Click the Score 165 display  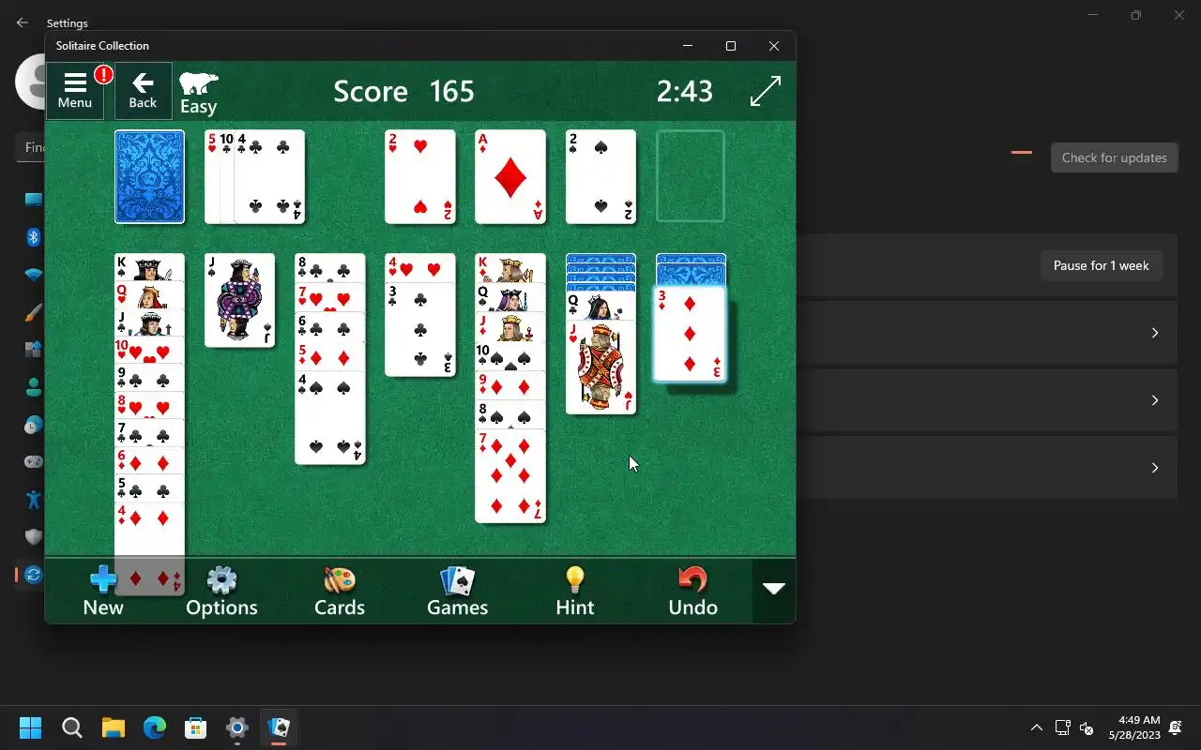pyautogui.click(x=403, y=91)
